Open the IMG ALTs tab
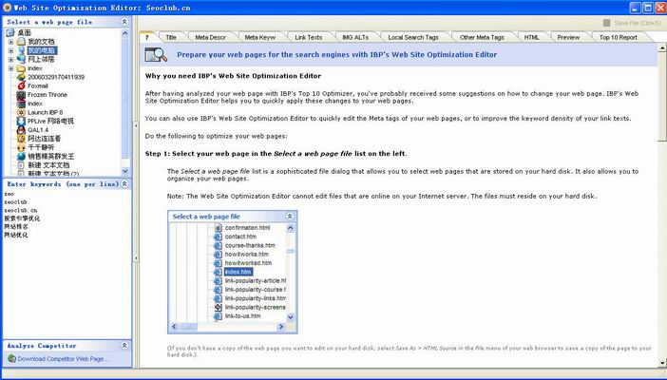This screenshot has width=667, height=380. click(x=355, y=37)
